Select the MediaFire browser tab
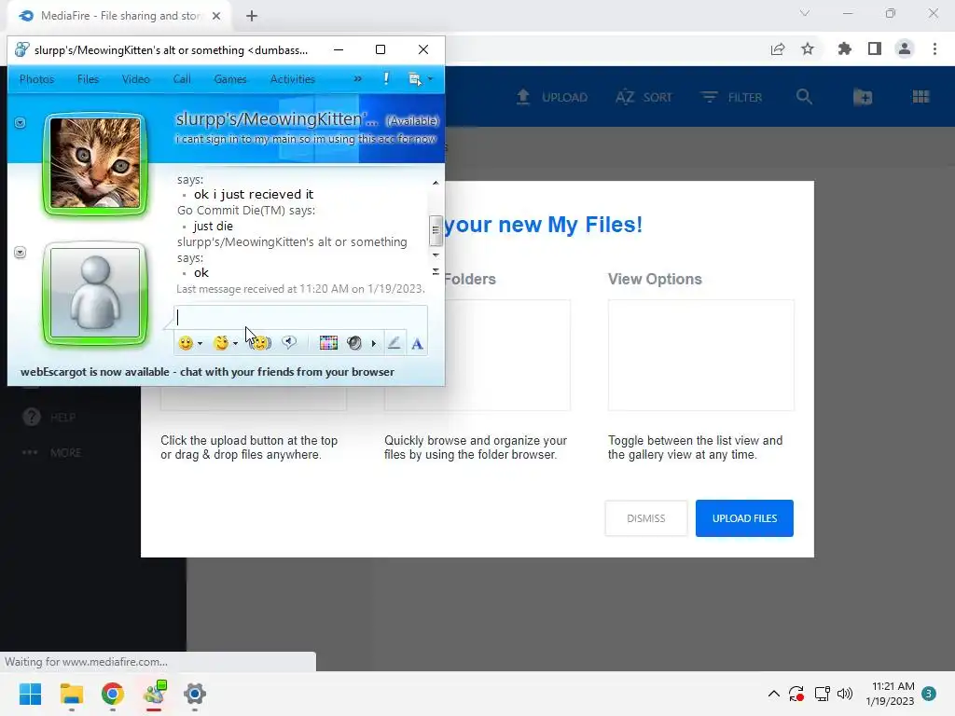955x716 pixels. point(119,16)
